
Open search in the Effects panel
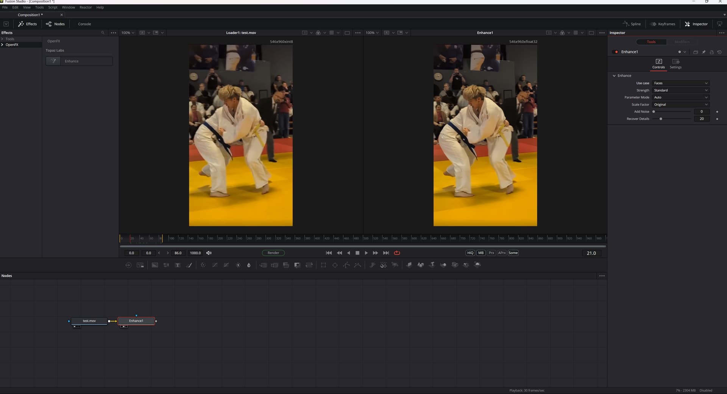click(x=103, y=33)
